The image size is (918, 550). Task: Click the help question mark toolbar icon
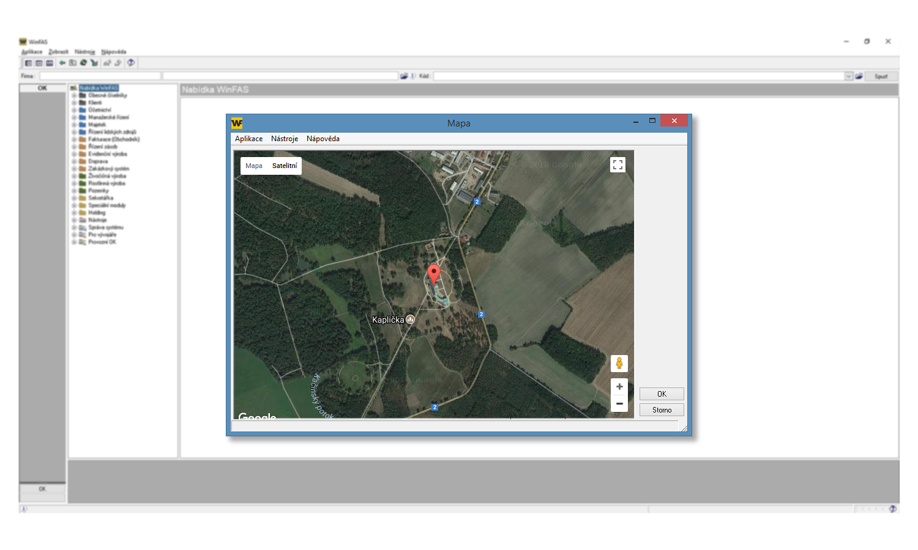130,63
